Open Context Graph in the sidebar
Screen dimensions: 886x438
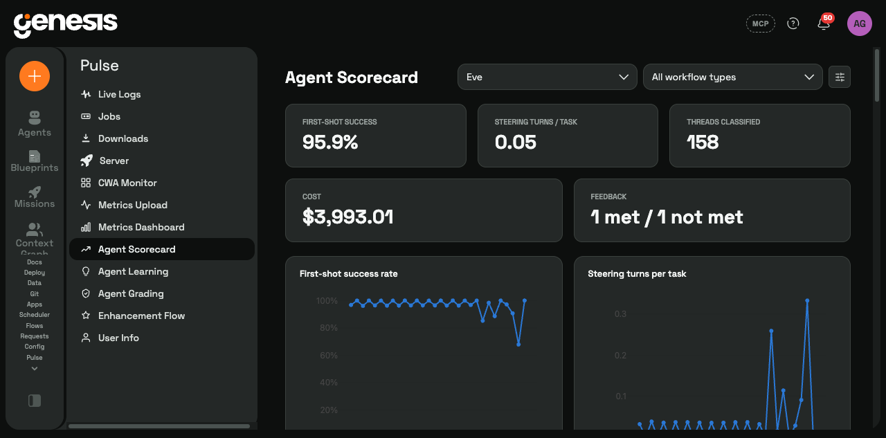click(35, 239)
